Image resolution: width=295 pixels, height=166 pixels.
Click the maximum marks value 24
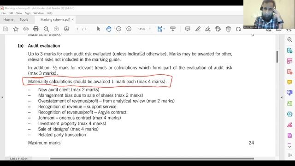(x=251, y=143)
